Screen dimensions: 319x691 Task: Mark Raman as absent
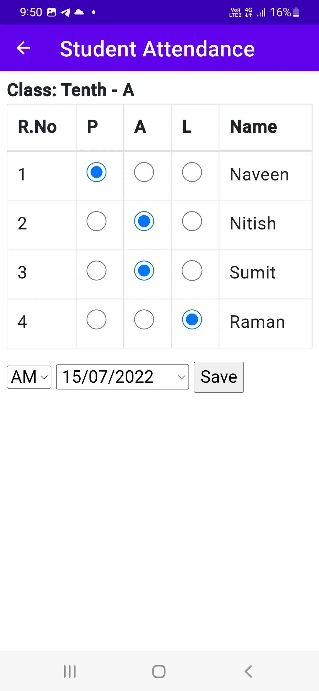click(144, 320)
